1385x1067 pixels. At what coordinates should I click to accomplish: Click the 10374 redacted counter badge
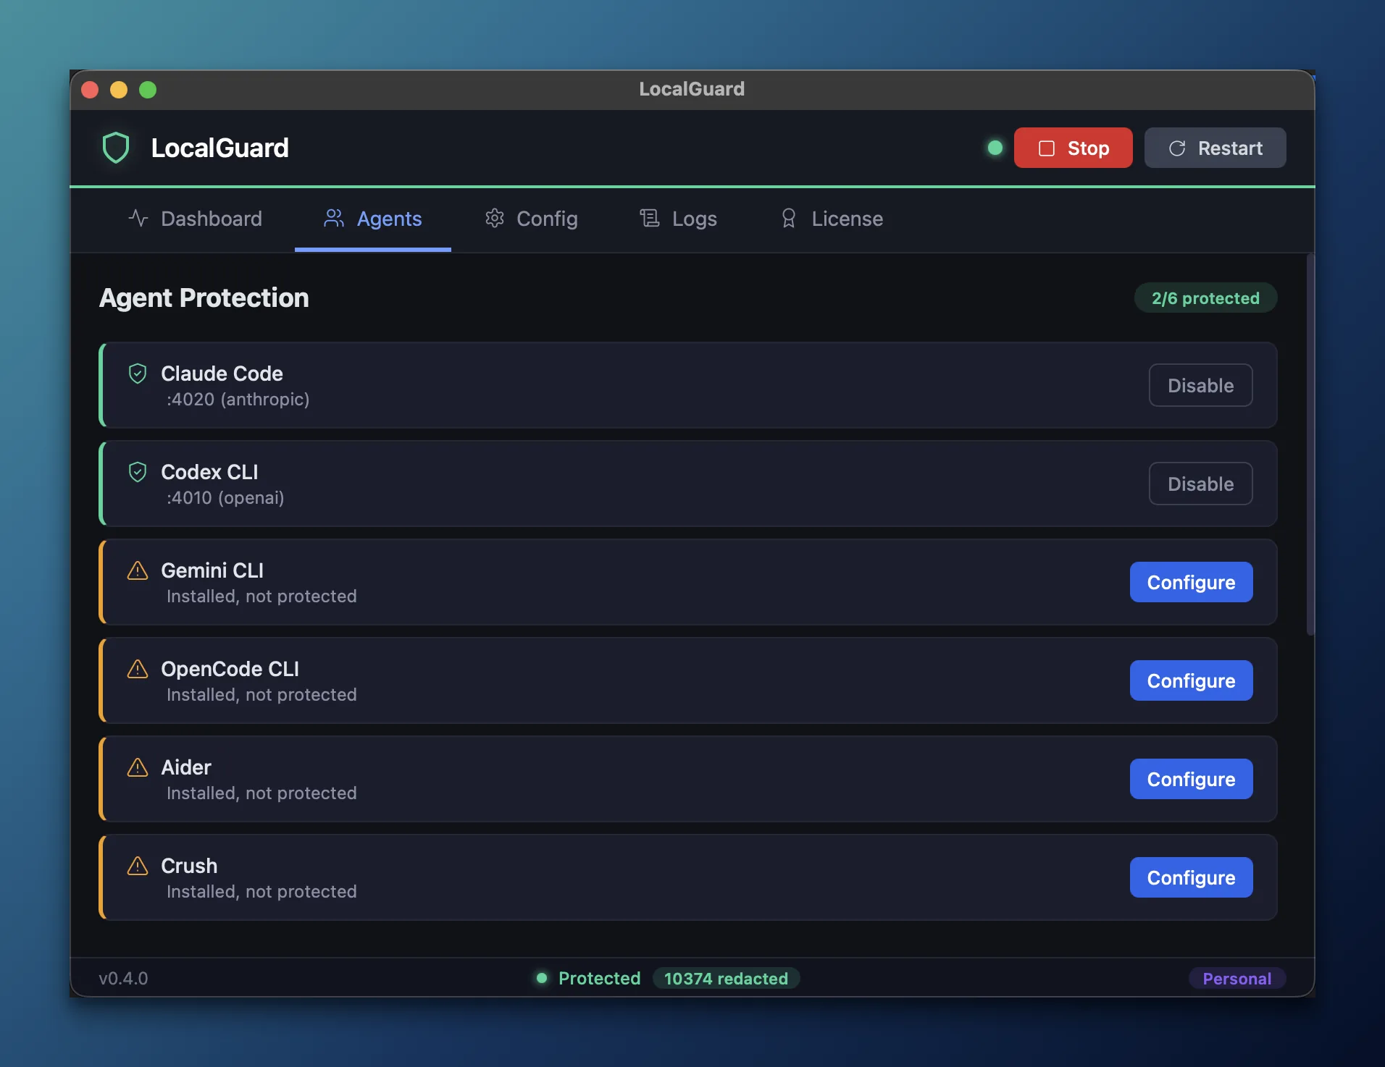click(727, 978)
